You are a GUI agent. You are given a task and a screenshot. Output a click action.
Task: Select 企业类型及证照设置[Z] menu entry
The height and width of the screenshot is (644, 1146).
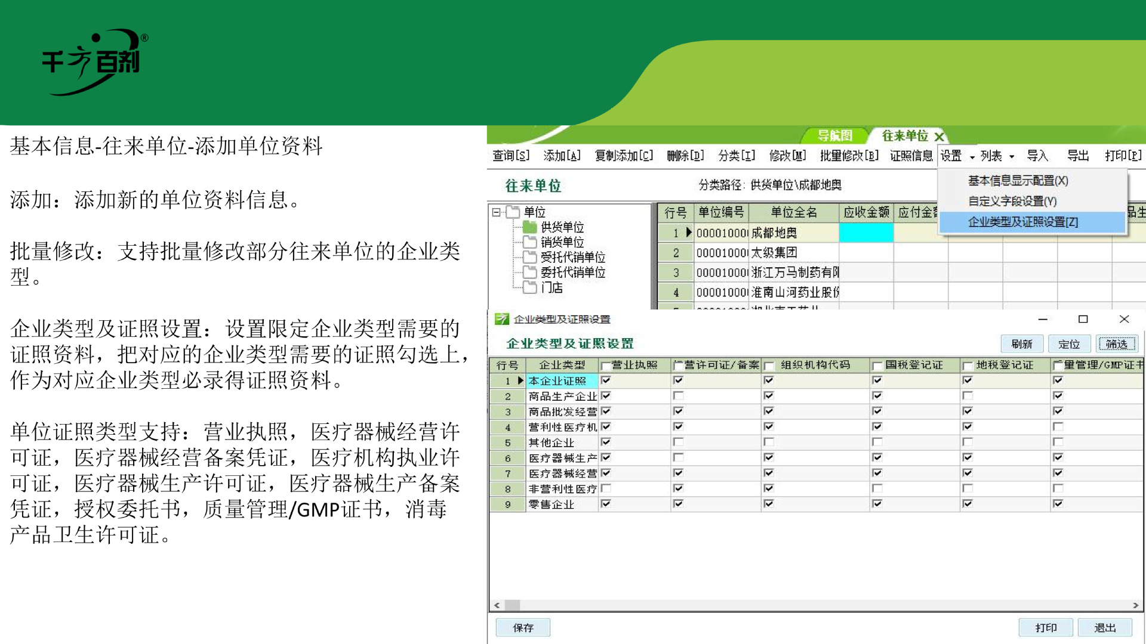tap(1022, 222)
